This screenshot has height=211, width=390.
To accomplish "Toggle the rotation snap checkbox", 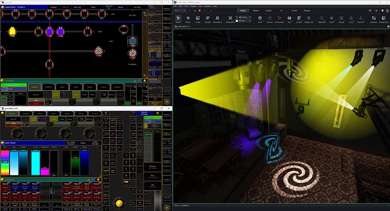I will 237,21.
